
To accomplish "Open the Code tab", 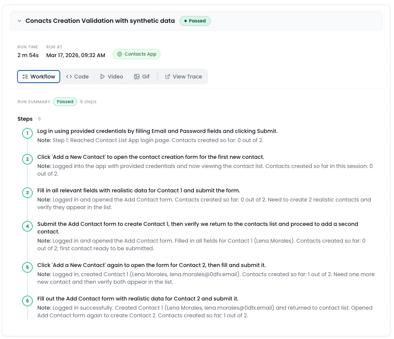I will 77,77.
